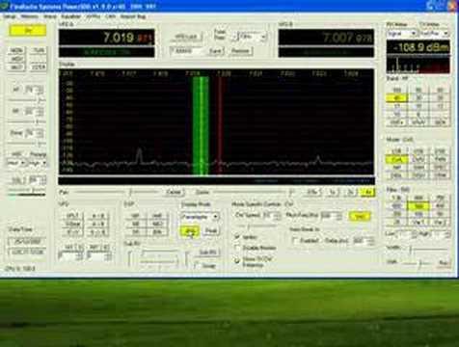Select the VHF+ band button
Screen dimensions: 459x347
pos(396,122)
